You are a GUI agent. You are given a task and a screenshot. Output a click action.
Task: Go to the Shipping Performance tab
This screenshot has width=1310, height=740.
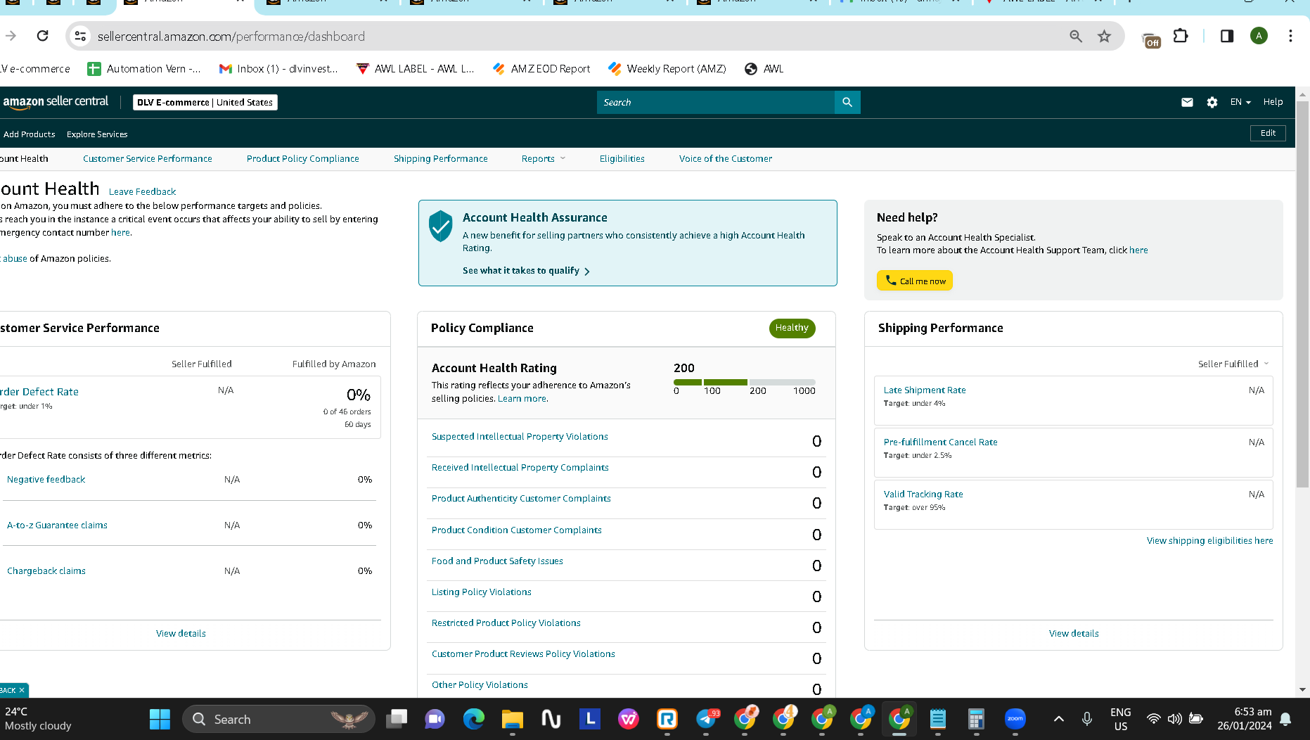[441, 159]
